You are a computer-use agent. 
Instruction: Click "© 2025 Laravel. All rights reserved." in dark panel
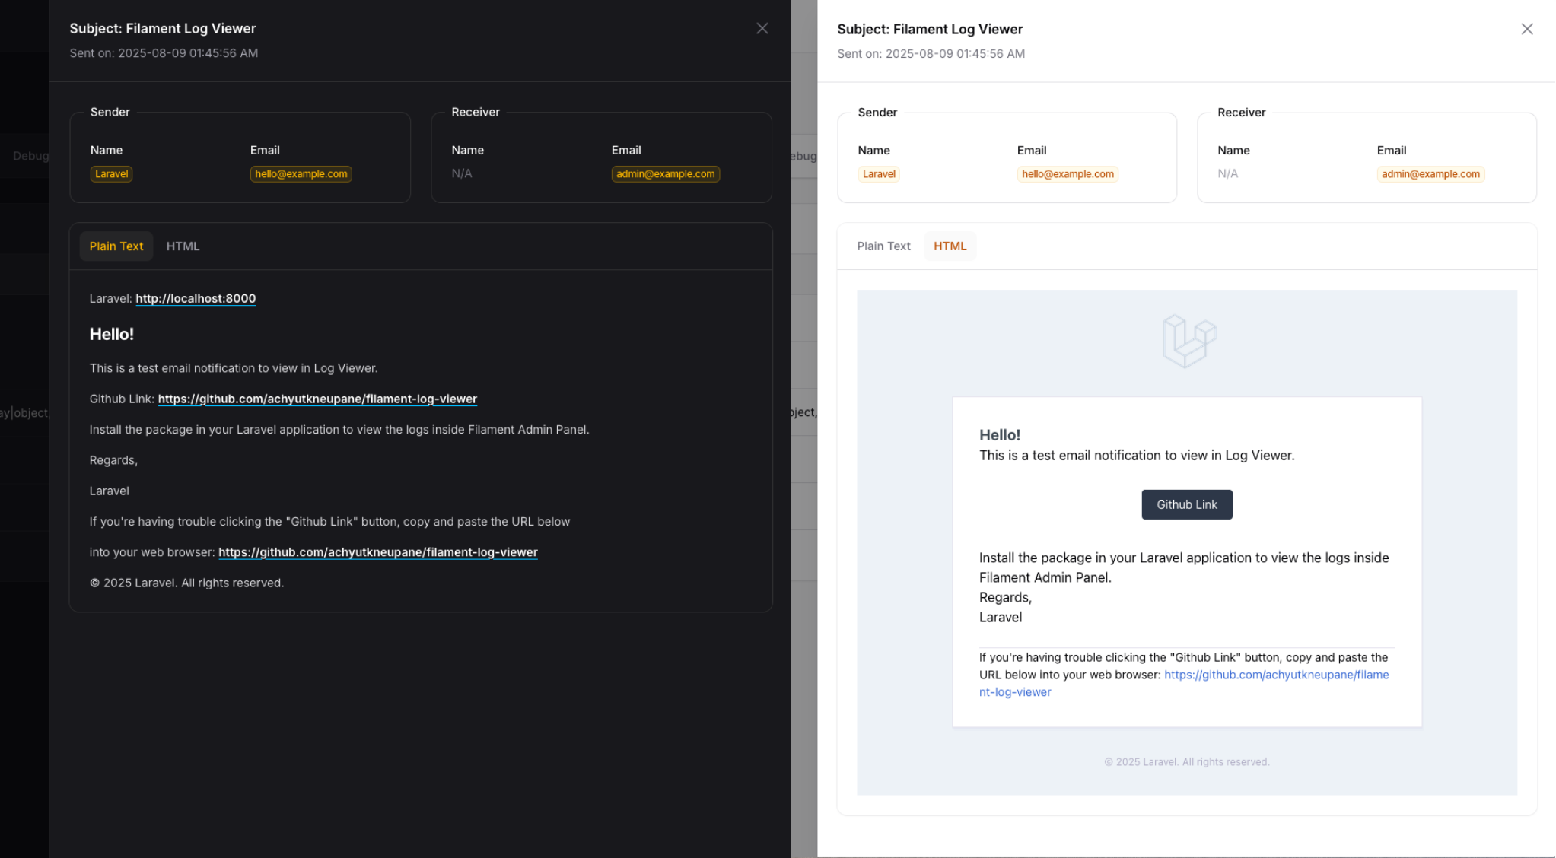pyautogui.click(x=186, y=583)
